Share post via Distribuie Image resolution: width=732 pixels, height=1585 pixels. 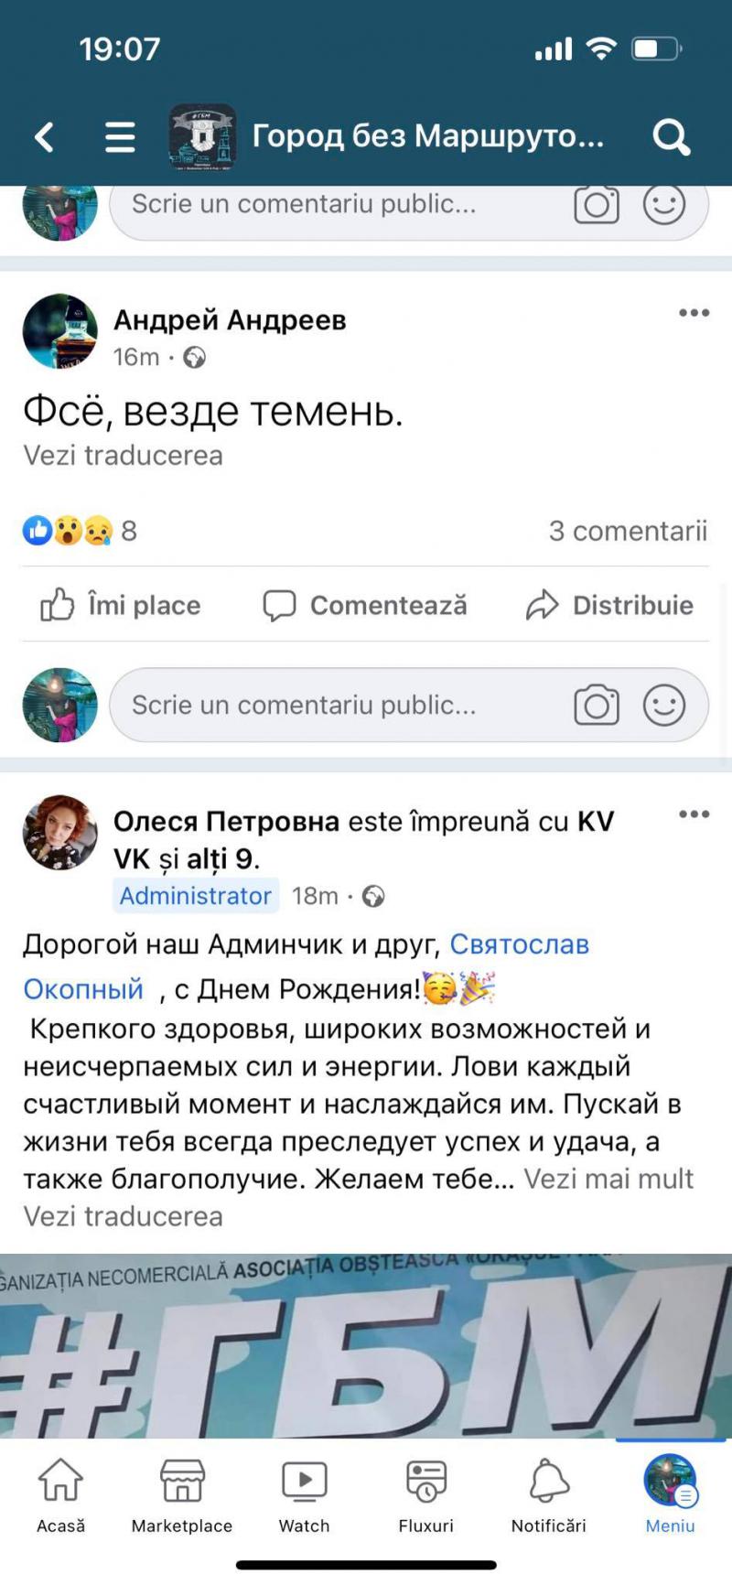coord(610,605)
